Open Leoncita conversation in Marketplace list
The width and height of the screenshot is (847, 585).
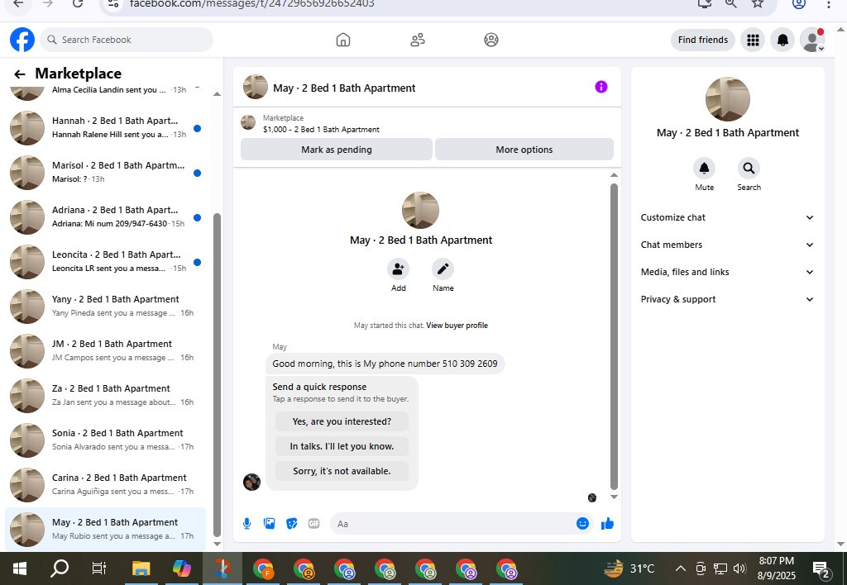105,262
